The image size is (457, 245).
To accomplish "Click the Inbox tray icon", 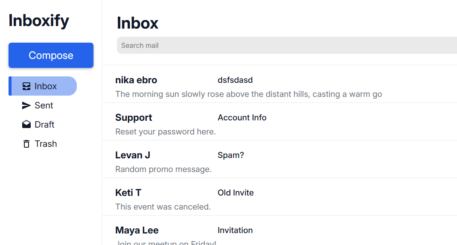I will [26, 86].
